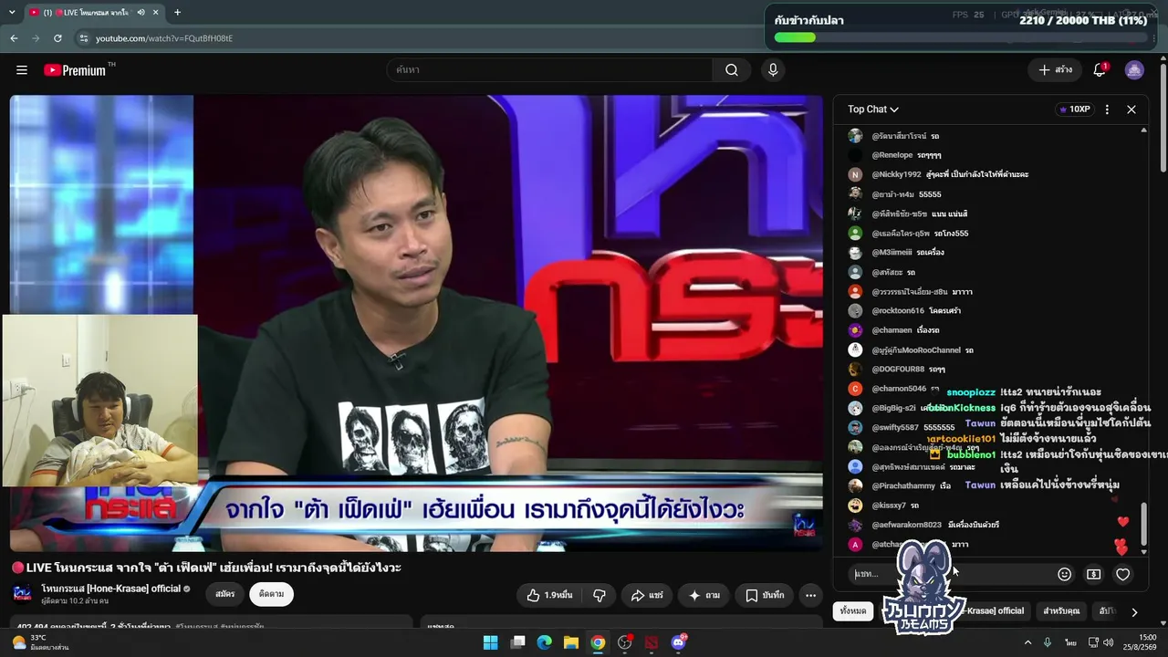Select the สำหรับคุณ filter chip
Screen dimensions: 1168x657
[1061, 611]
